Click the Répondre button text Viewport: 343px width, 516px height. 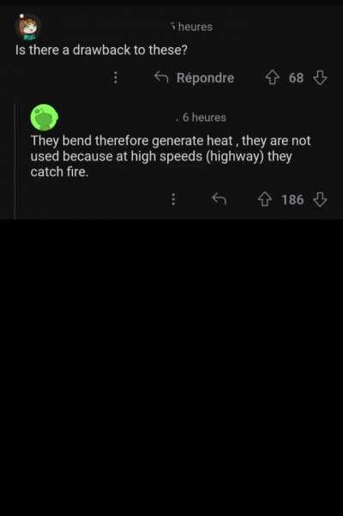pos(205,78)
